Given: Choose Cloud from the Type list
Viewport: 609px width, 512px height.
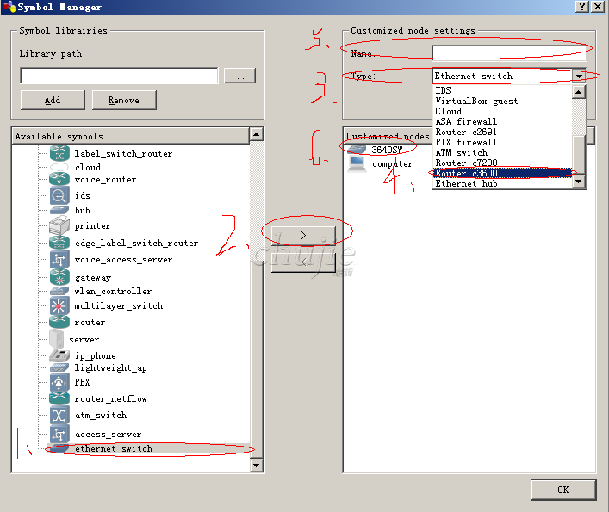Looking at the screenshot, I should pyautogui.click(x=502, y=111).
